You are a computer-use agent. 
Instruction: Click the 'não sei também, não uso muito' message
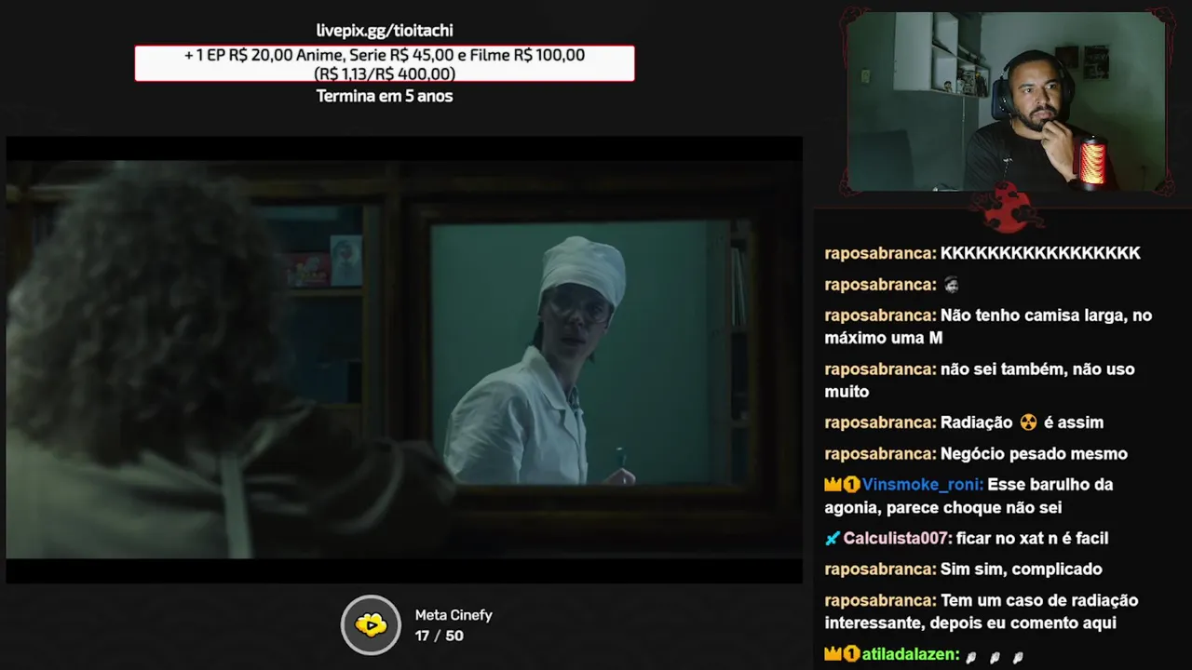click(980, 381)
